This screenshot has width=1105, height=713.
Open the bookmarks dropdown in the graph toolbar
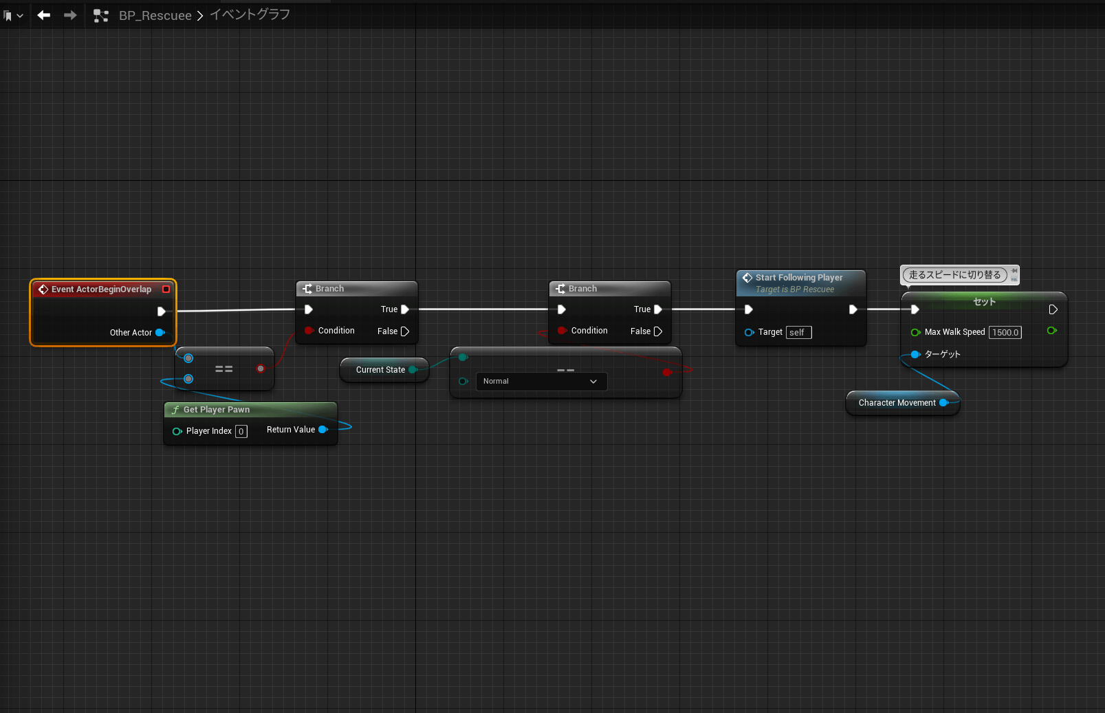13,15
